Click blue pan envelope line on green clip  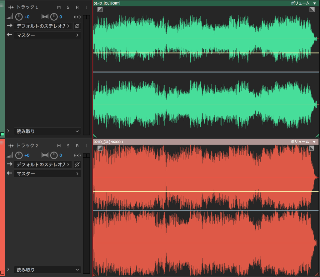click(x=206, y=72)
